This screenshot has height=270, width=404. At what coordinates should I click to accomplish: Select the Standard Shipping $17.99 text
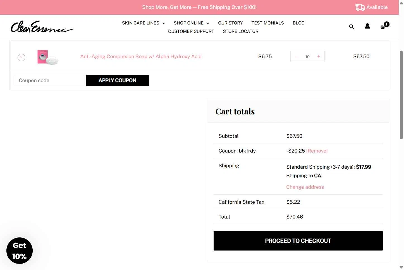(329, 167)
